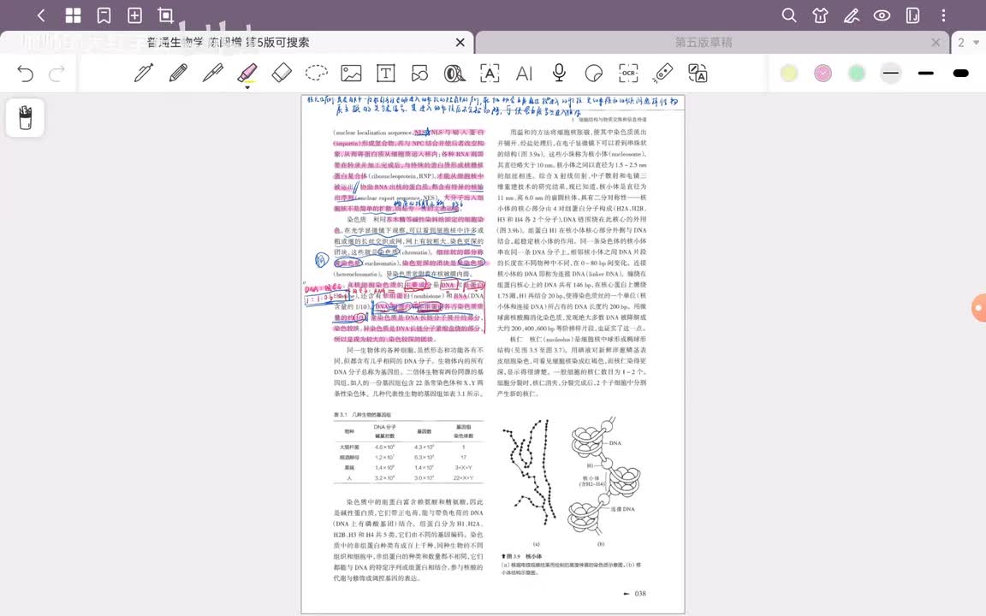Screen dimensions: 986x616
Task: Tap the orange floating button at right edge
Action: 979,308
